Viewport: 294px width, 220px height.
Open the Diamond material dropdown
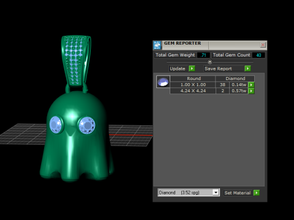[x=216, y=193]
